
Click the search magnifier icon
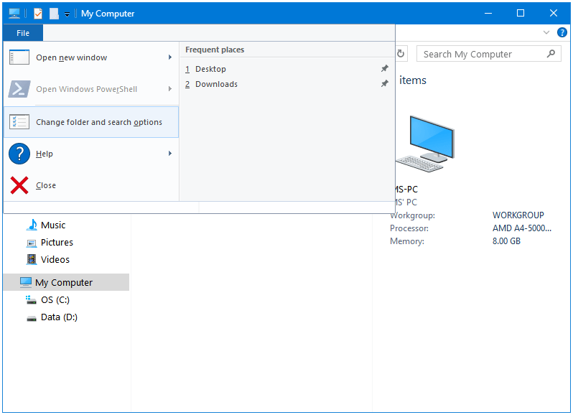[551, 54]
